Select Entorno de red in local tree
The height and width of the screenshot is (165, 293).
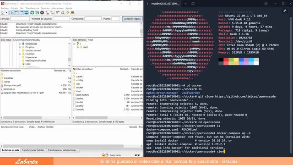[x=33, y=50]
